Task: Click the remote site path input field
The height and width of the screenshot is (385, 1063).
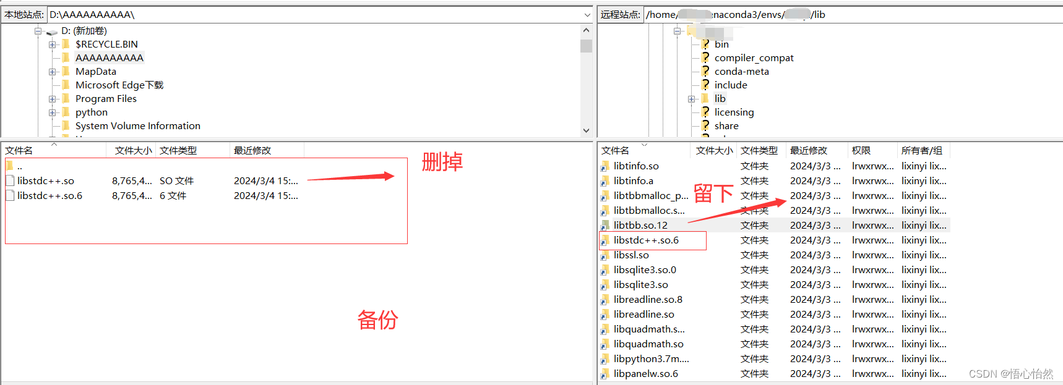Action: click(x=853, y=14)
